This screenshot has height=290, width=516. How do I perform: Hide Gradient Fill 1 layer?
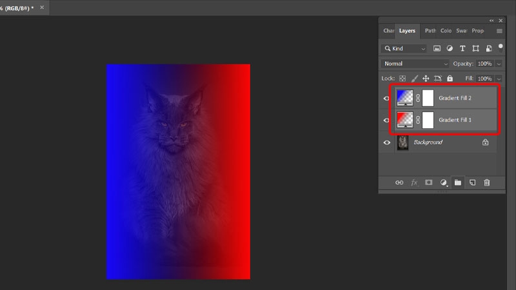[x=386, y=121]
